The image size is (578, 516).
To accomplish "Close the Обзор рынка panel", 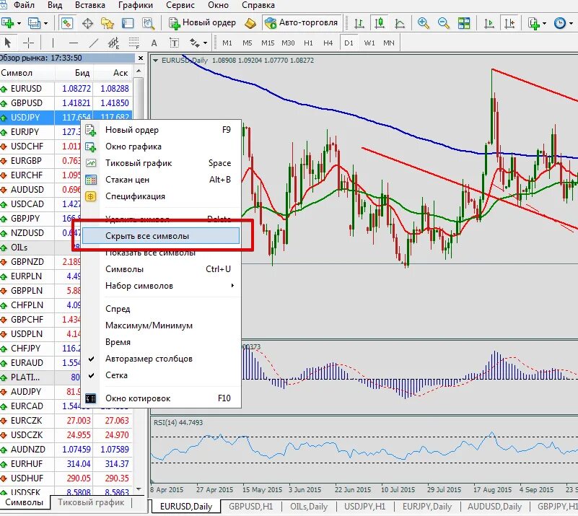I will pos(141,58).
